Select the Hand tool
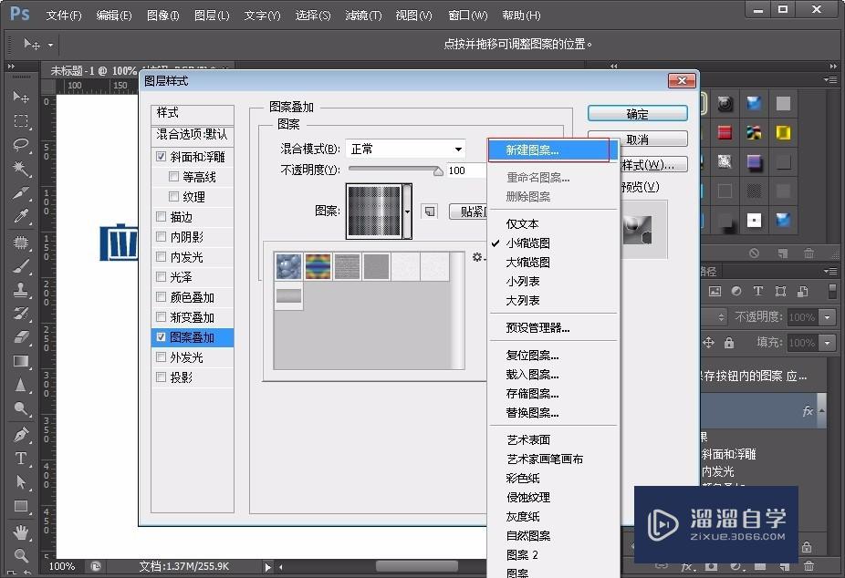 point(21,532)
